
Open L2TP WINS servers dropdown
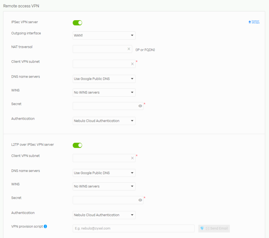click(104, 186)
